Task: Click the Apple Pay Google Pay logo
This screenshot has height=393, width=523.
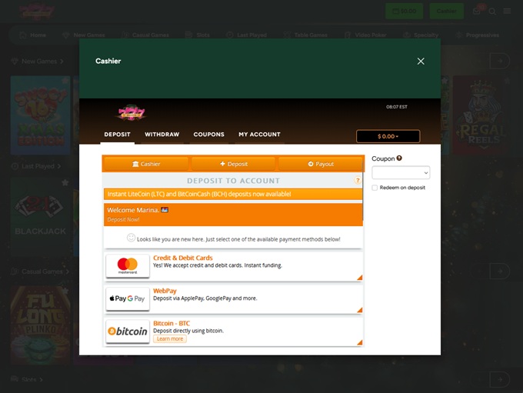Action: pos(128,299)
